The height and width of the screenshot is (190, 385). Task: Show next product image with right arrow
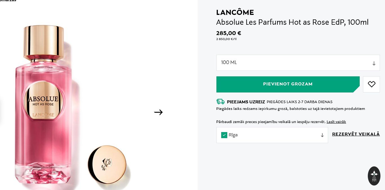pyautogui.click(x=158, y=112)
